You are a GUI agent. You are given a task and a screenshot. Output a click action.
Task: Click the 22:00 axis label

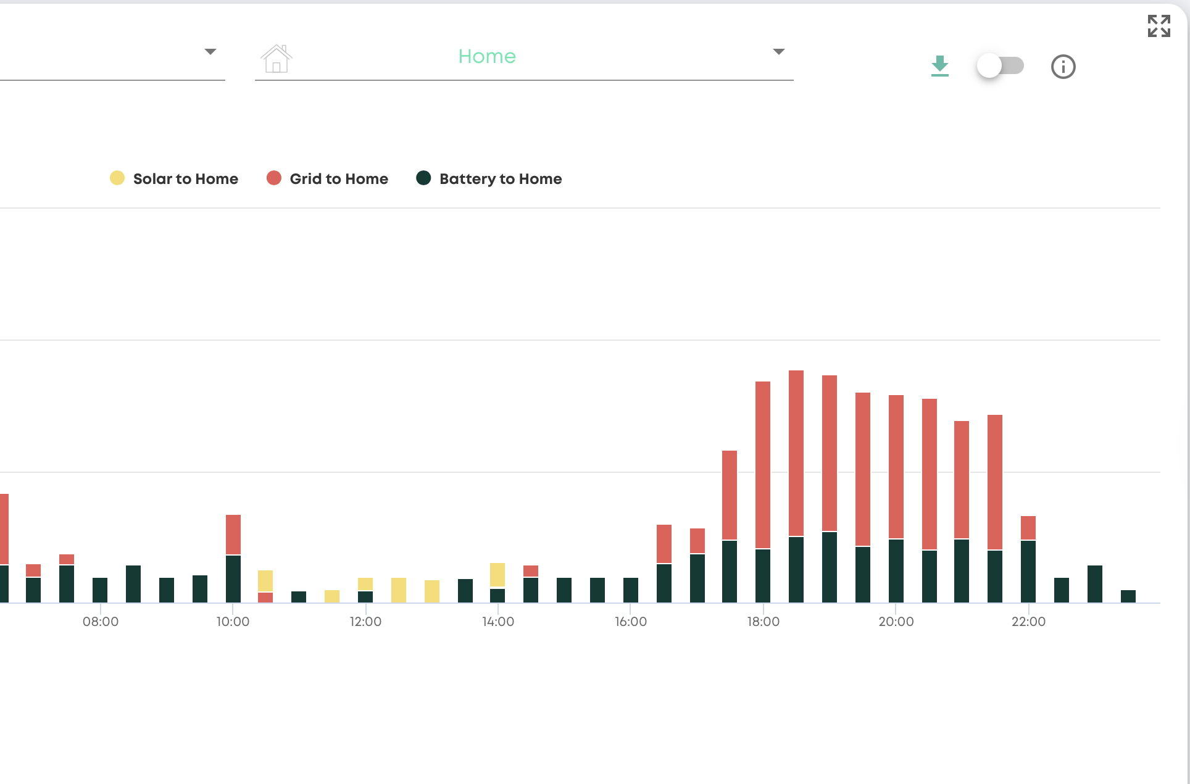pos(1028,622)
